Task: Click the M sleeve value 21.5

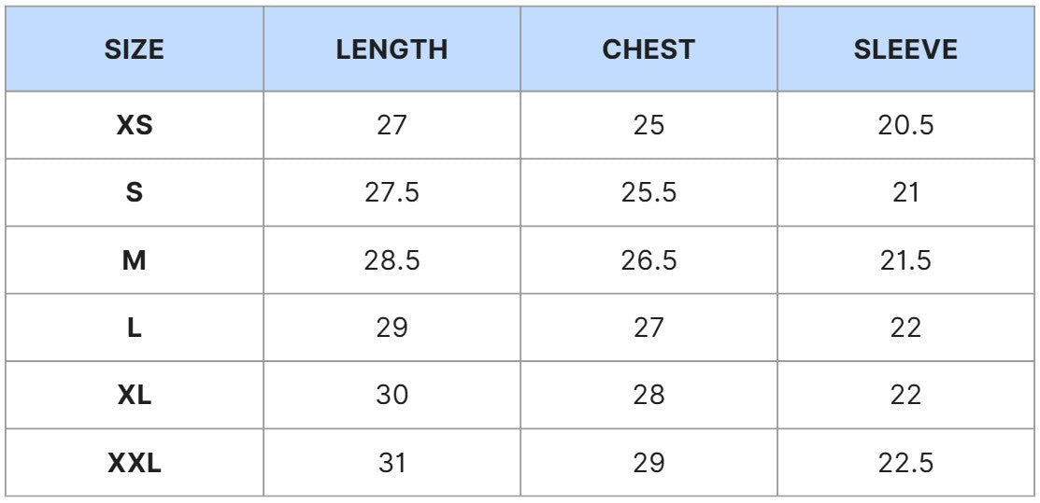Action: point(906,260)
